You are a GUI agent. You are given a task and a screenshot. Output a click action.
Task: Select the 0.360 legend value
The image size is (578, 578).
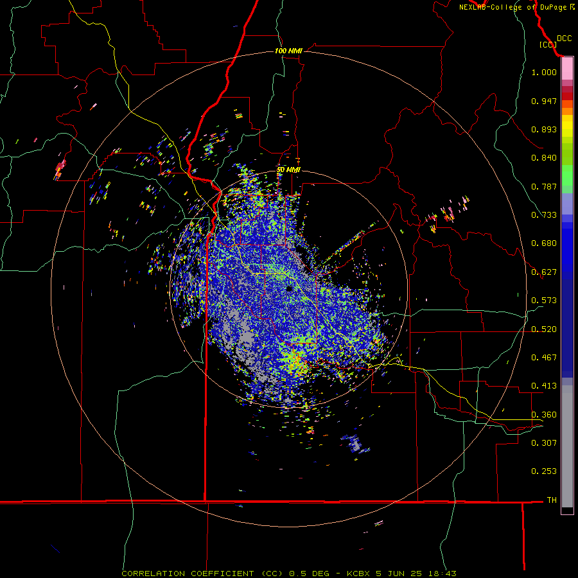(x=544, y=415)
